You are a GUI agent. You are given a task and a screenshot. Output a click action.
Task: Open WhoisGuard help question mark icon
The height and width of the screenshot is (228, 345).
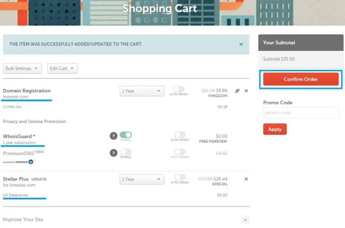click(x=114, y=136)
